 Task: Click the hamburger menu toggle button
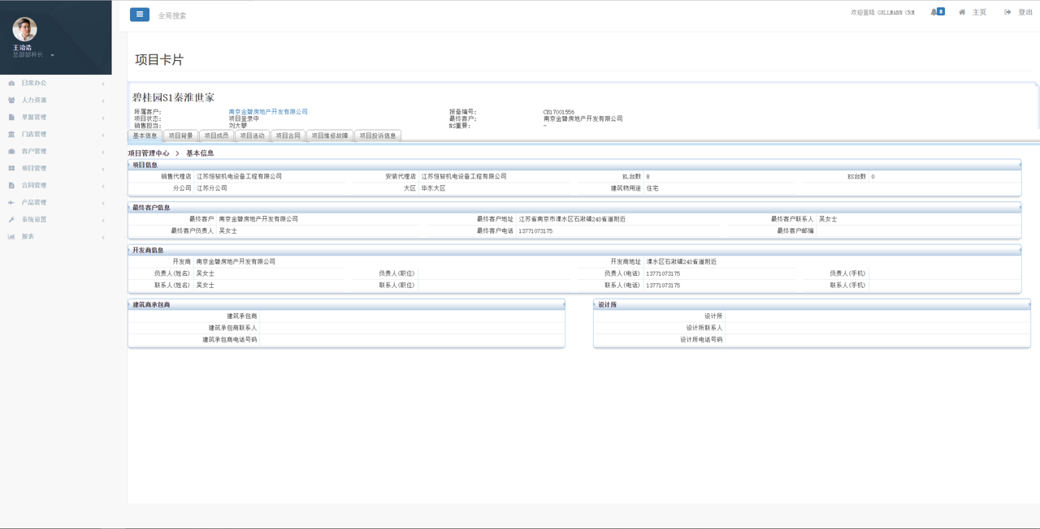[139, 15]
